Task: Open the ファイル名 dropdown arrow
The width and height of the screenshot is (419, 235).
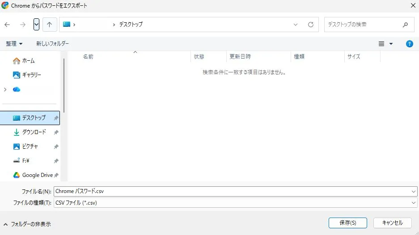Action: pos(413,192)
